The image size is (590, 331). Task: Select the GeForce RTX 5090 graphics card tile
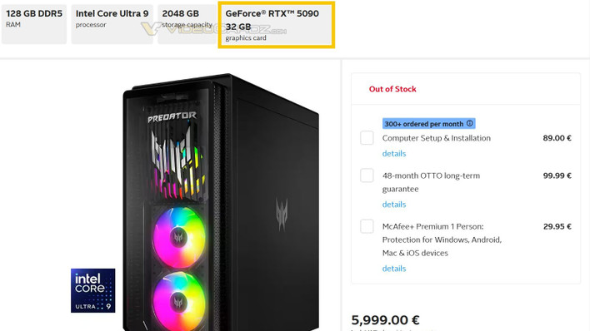(277, 25)
